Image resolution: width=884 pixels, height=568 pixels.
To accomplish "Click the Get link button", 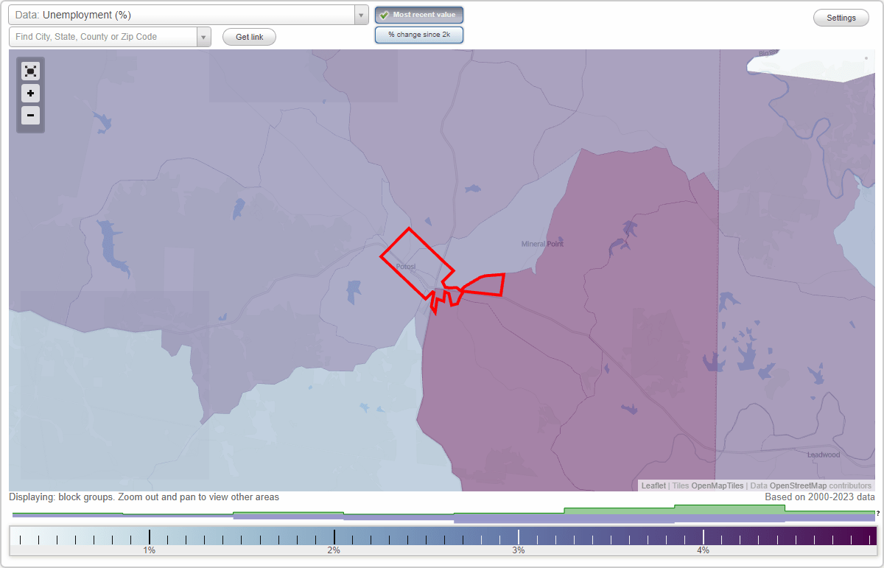I will pos(249,37).
